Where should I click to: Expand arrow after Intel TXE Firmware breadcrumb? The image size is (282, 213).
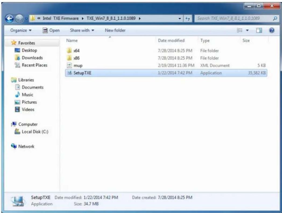coord(83,18)
